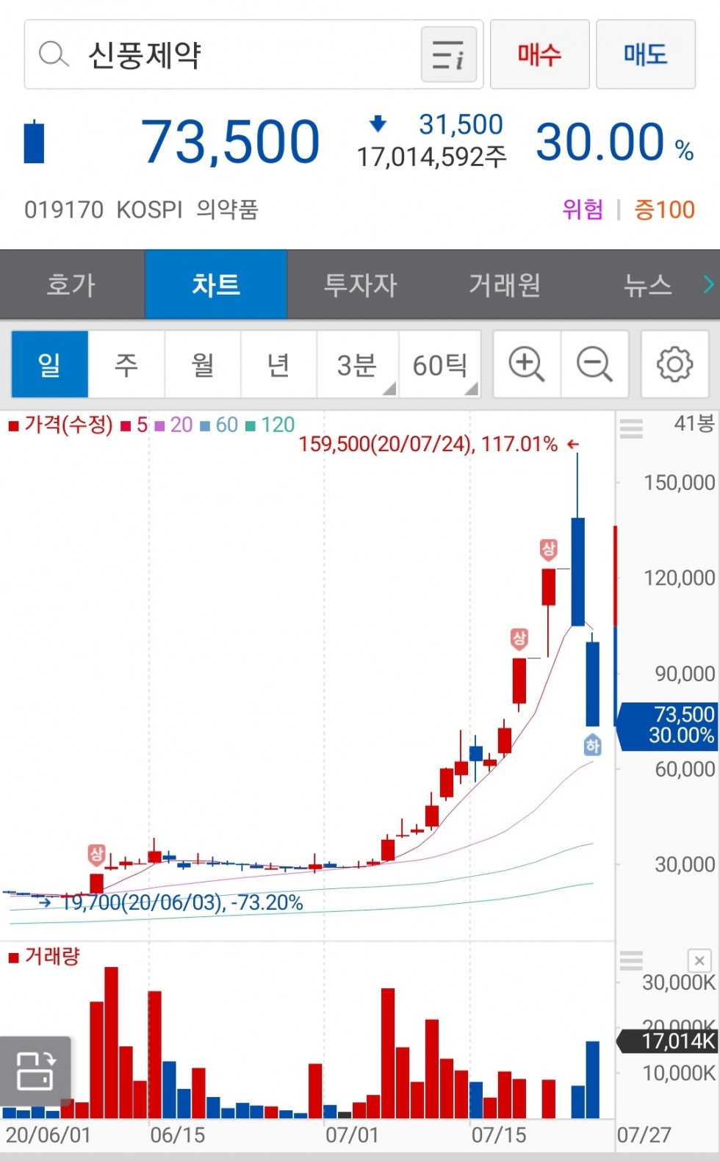The height and width of the screenshot is (1161, 720).
Task: Tap the 상 marker above the 07/20 candle
Action: (x=519, y=639)
